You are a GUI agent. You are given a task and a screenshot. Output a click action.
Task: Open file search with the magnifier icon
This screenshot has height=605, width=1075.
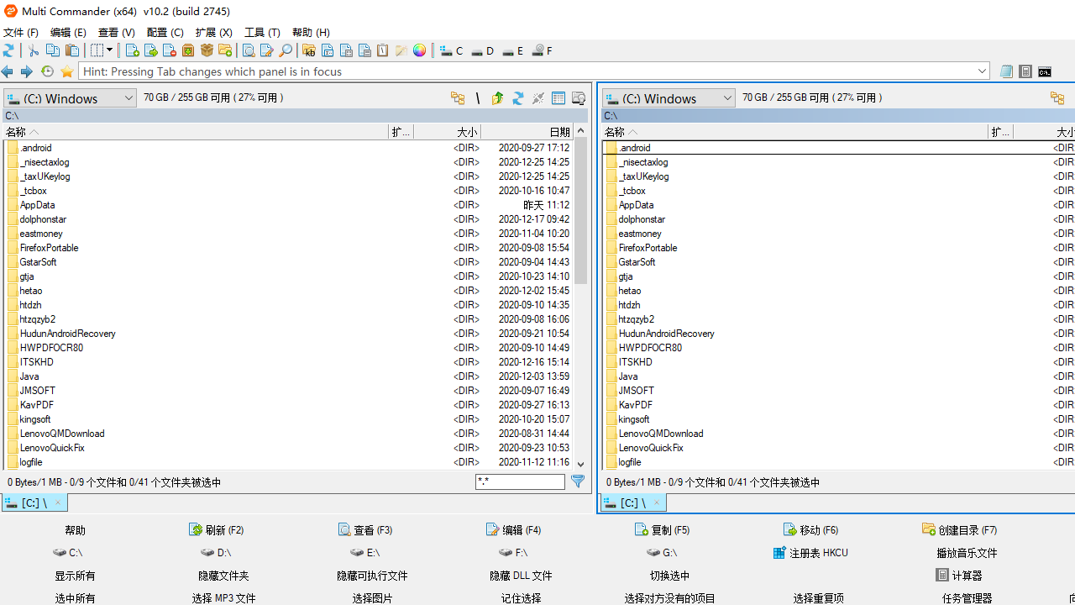coord(286,50)
